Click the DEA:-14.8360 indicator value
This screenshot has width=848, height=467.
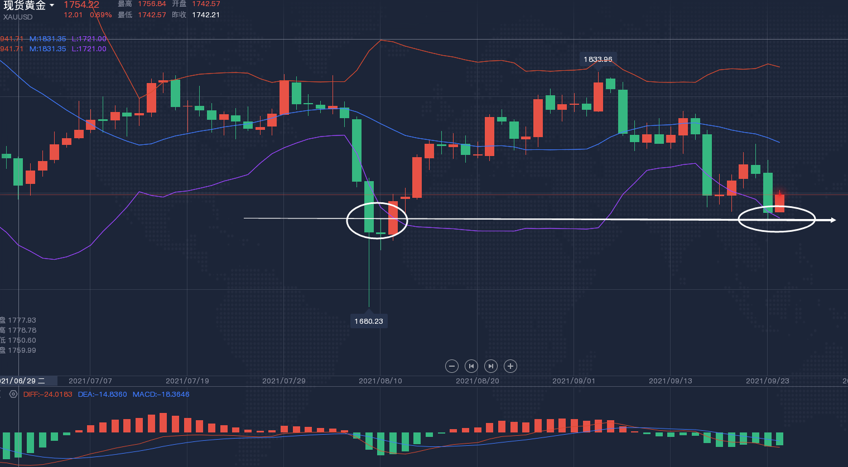(x=103, y=395)
